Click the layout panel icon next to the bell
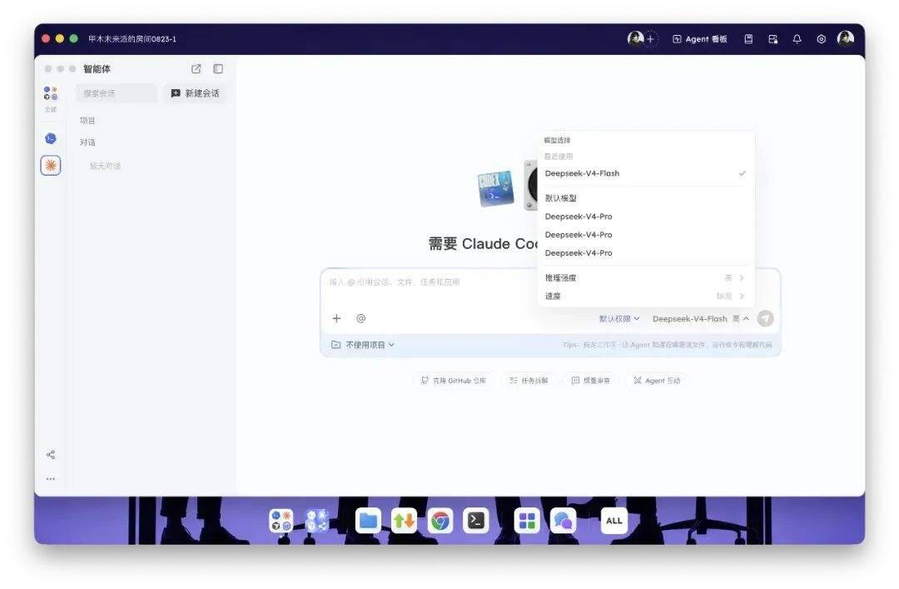The image size is (899, 589). [x=772, y=39]
